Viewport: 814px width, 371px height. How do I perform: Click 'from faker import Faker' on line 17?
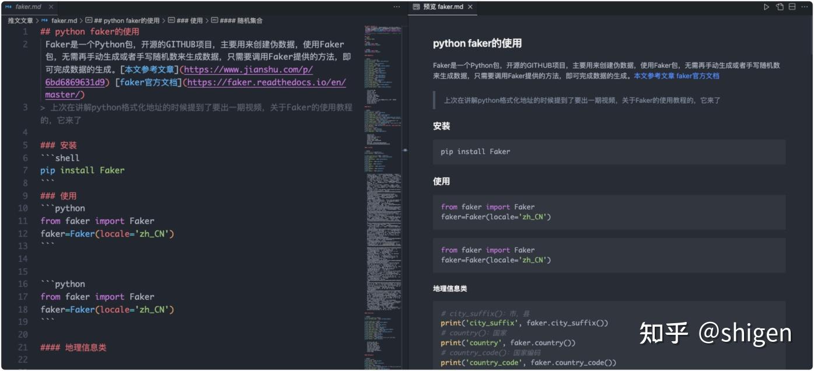coord(97,297)
